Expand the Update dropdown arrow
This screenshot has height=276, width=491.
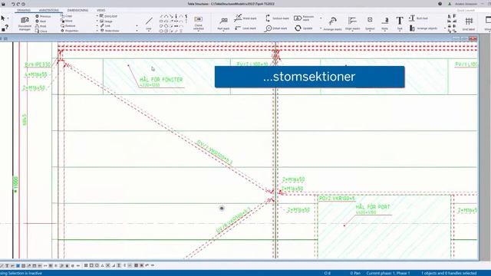321,28
